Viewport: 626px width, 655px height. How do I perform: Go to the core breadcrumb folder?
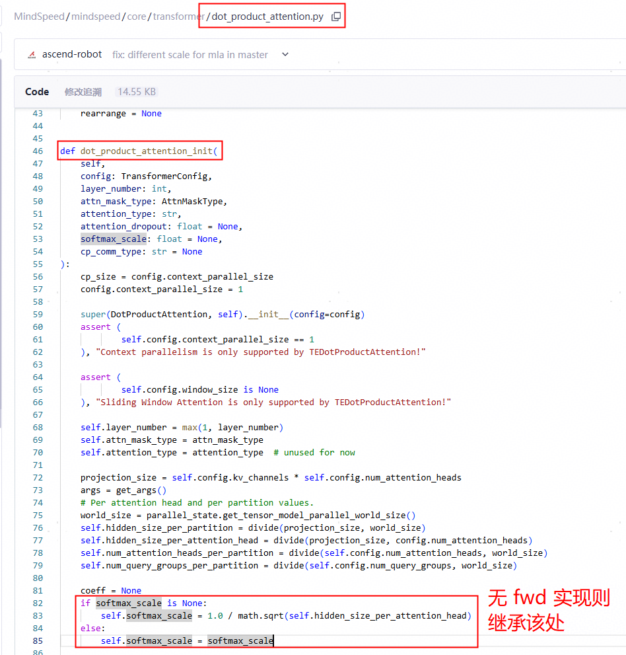click(x=137, y=17)
